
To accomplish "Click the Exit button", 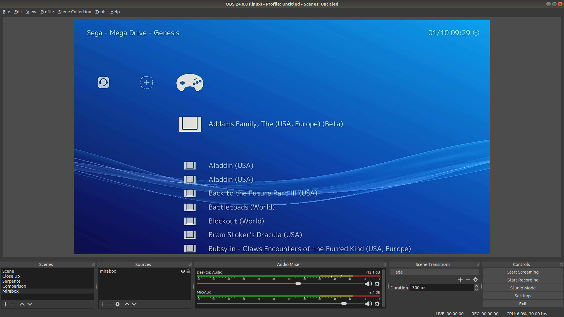I will coord(523,304).
